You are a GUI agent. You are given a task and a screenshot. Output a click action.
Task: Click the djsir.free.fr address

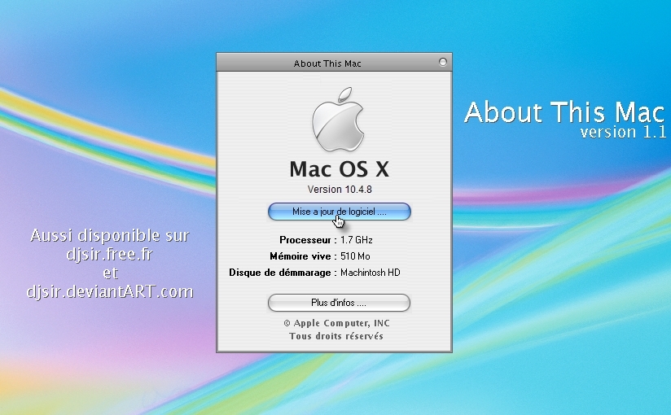(x=111, y=254)
